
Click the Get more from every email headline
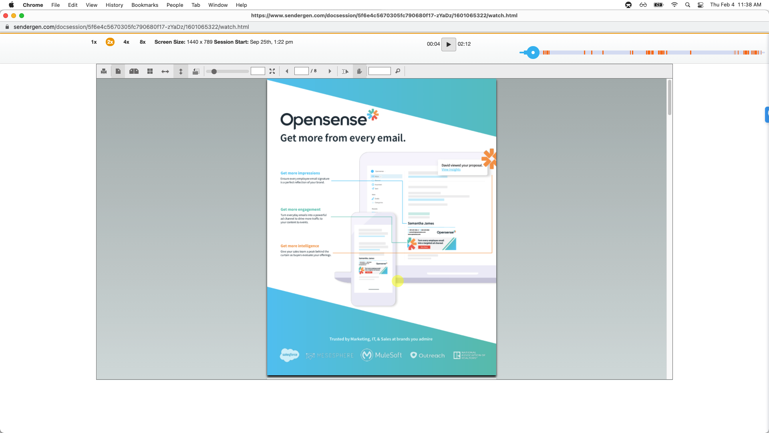click(x=343, y=138)
